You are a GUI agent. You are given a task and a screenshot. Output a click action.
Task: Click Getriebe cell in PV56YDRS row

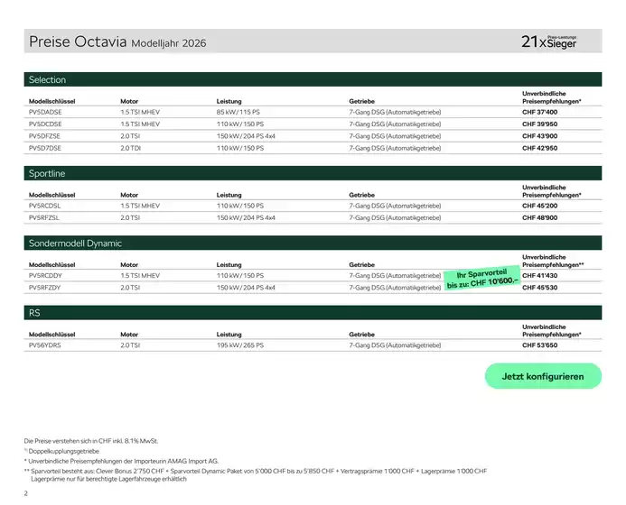click(x=395, y=345)
